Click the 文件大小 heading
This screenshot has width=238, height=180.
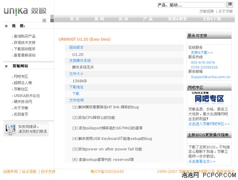(76, 74)
